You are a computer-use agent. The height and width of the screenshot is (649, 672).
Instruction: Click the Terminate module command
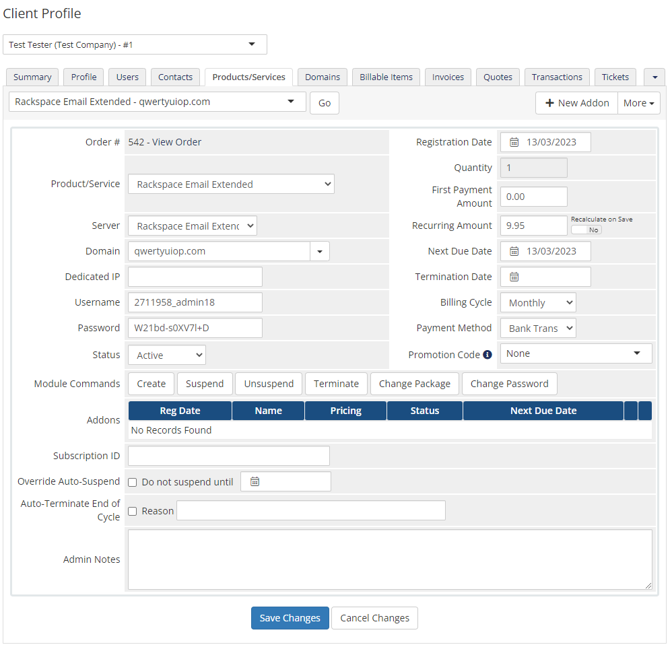(336, 384)
